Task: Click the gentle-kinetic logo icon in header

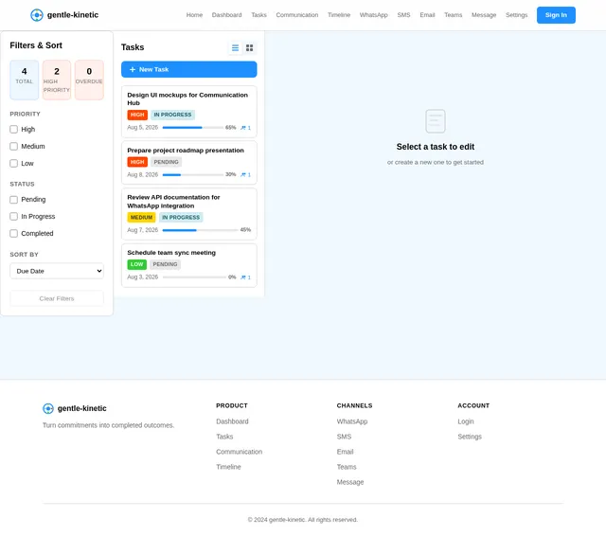Action: click(37, 15)
